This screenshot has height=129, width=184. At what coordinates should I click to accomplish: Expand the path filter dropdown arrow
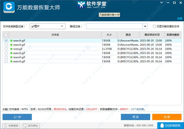click(145, 27)
